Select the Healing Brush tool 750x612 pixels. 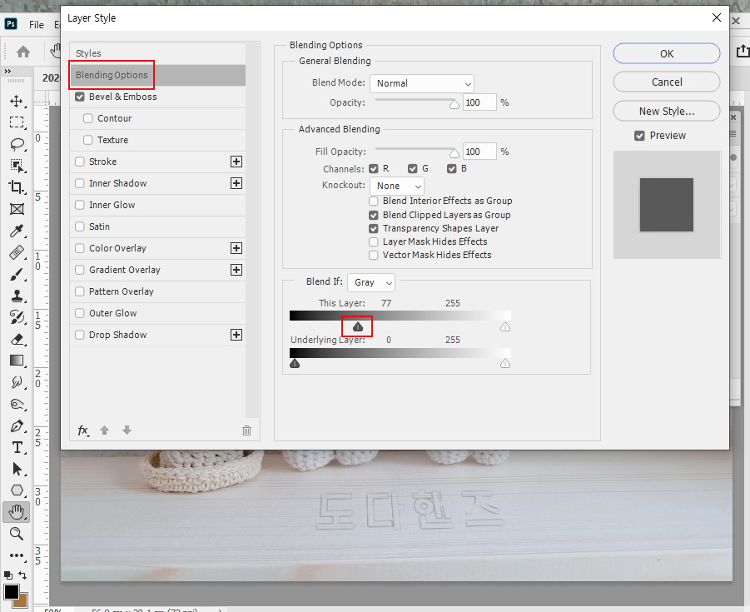tap(17, 252)
